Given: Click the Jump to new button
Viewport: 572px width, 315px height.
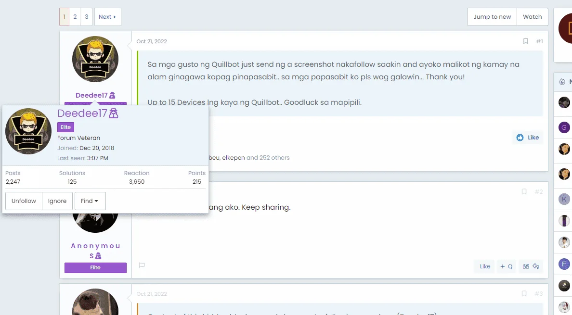Looking at the screenshot, I should pos(492,17).
